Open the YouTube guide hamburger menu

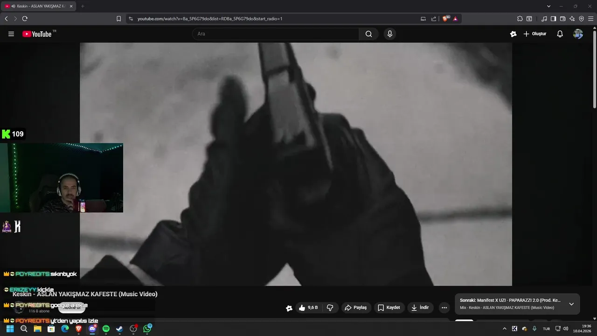(11, 34)
